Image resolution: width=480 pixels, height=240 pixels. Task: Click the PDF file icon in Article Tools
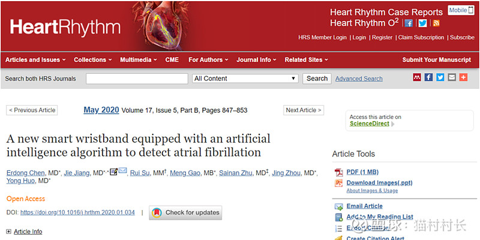[x=339, y=172]
